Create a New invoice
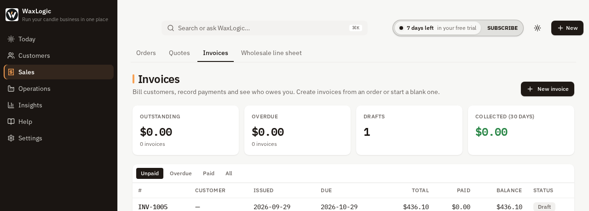 548,89
